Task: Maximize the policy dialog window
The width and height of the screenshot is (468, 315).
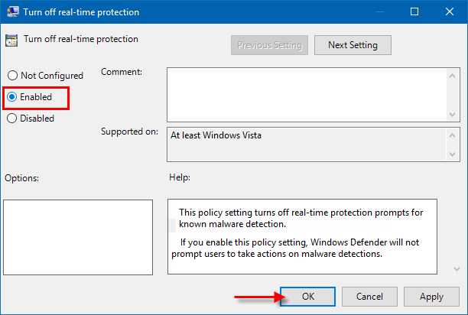Action: coord(414,12)
